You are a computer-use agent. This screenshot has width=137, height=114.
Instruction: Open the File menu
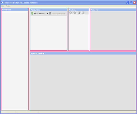click(x=3, y=6)
